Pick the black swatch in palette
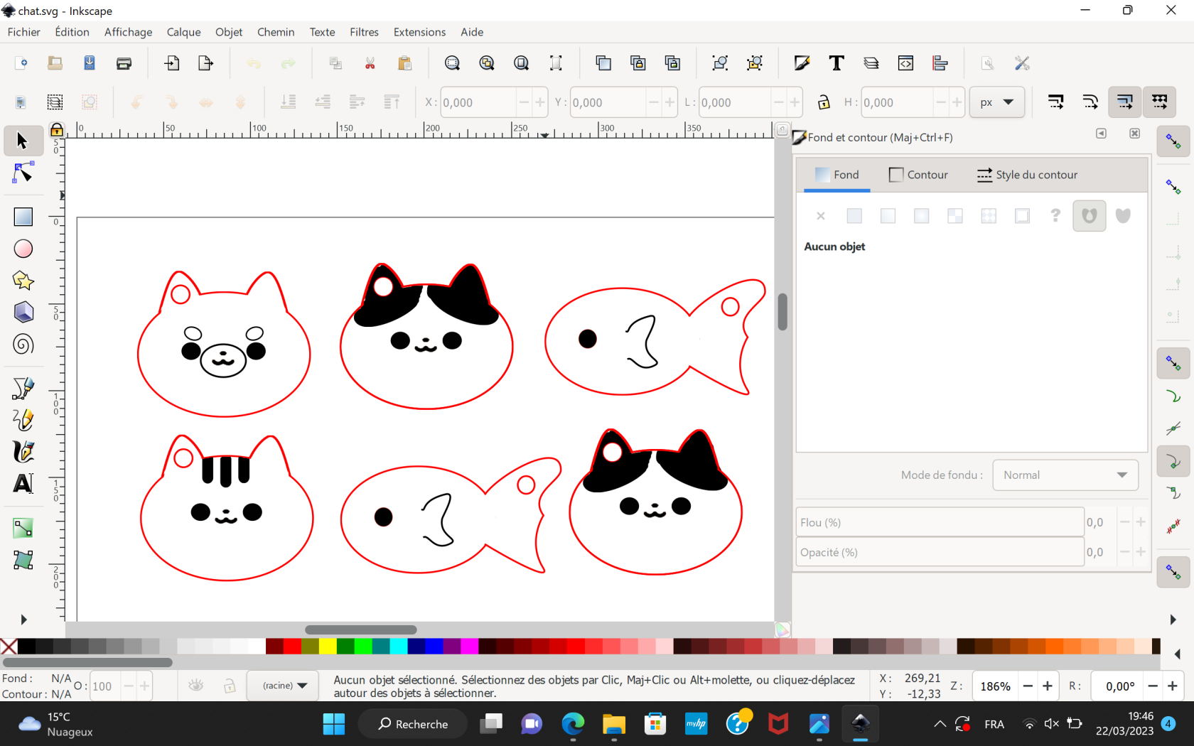 coord(26,646)
